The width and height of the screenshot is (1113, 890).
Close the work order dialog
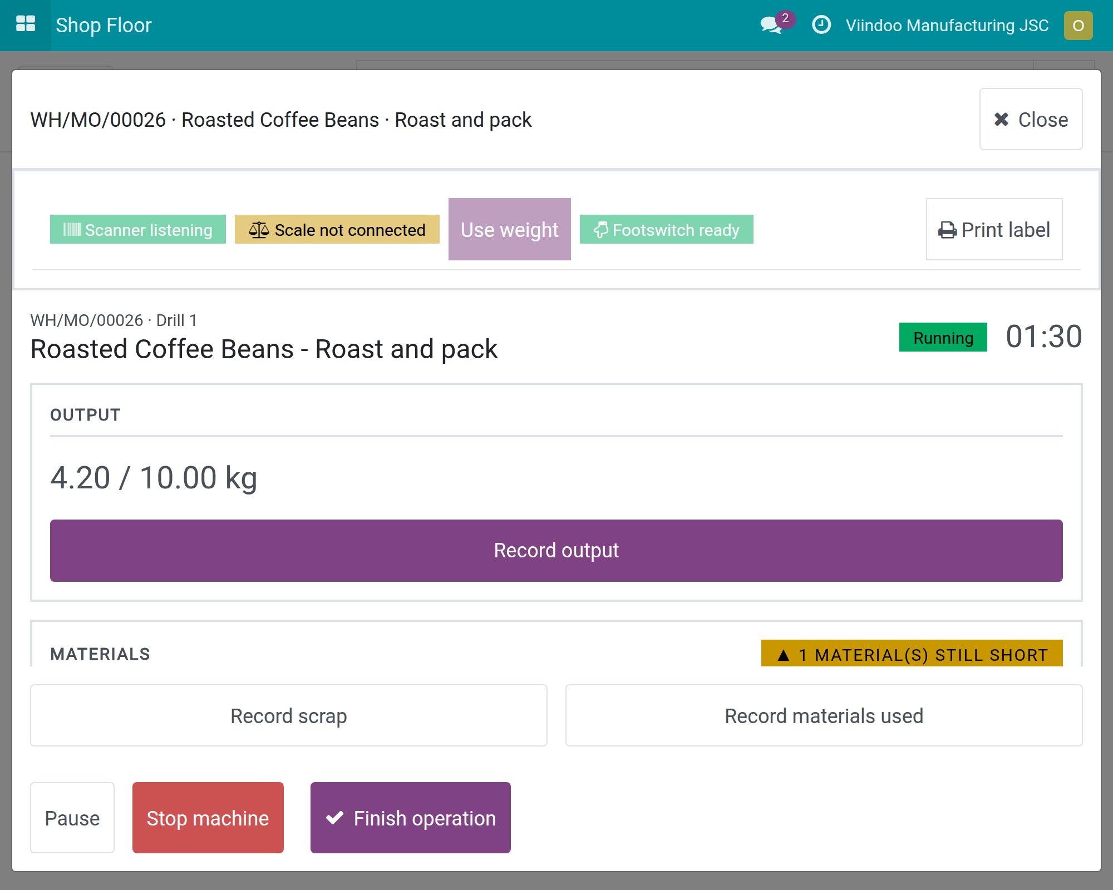click(x=1031, y=119)
